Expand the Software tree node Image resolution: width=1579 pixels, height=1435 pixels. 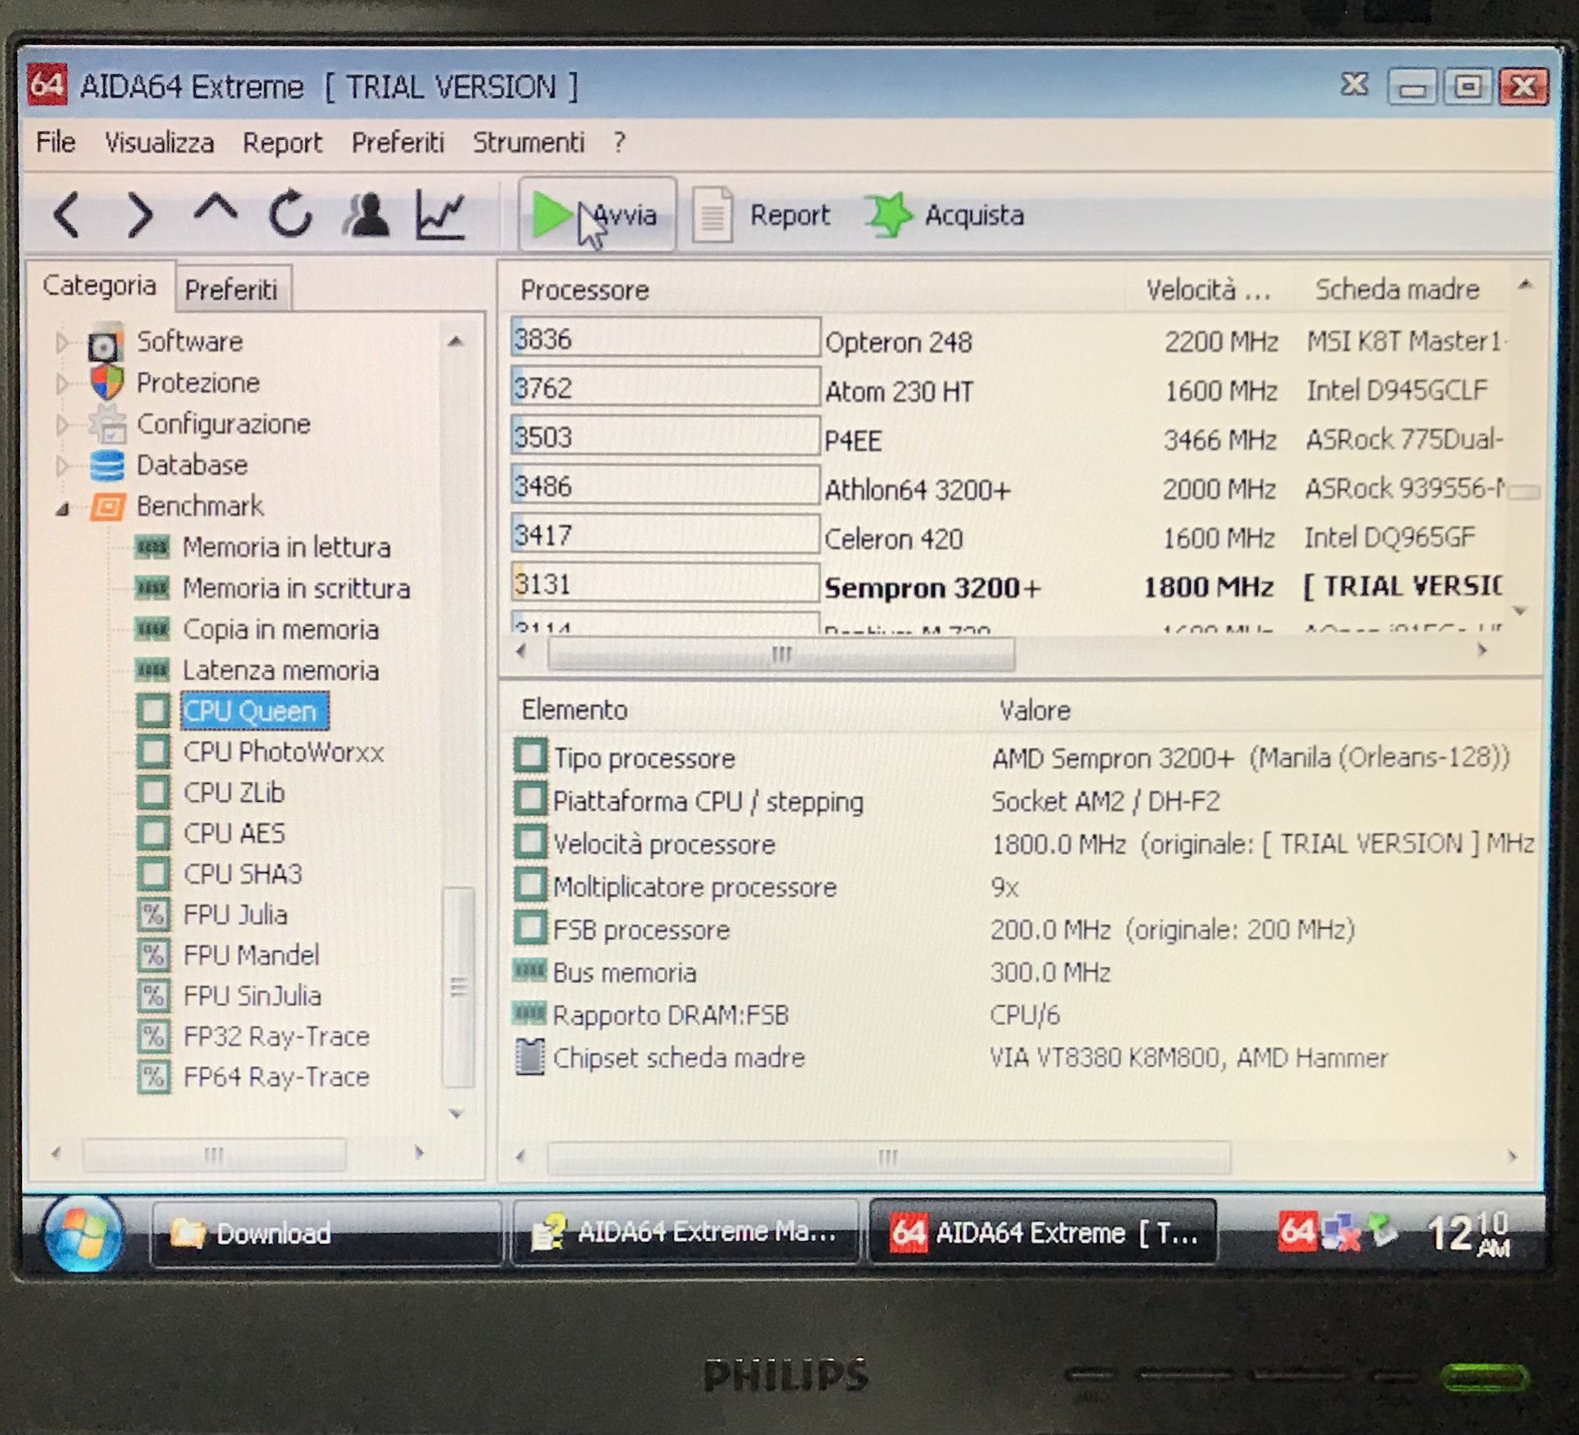click(x=62, y=342)
